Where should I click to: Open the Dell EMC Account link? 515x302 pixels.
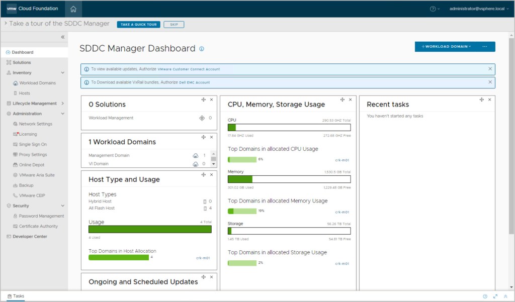194,82
